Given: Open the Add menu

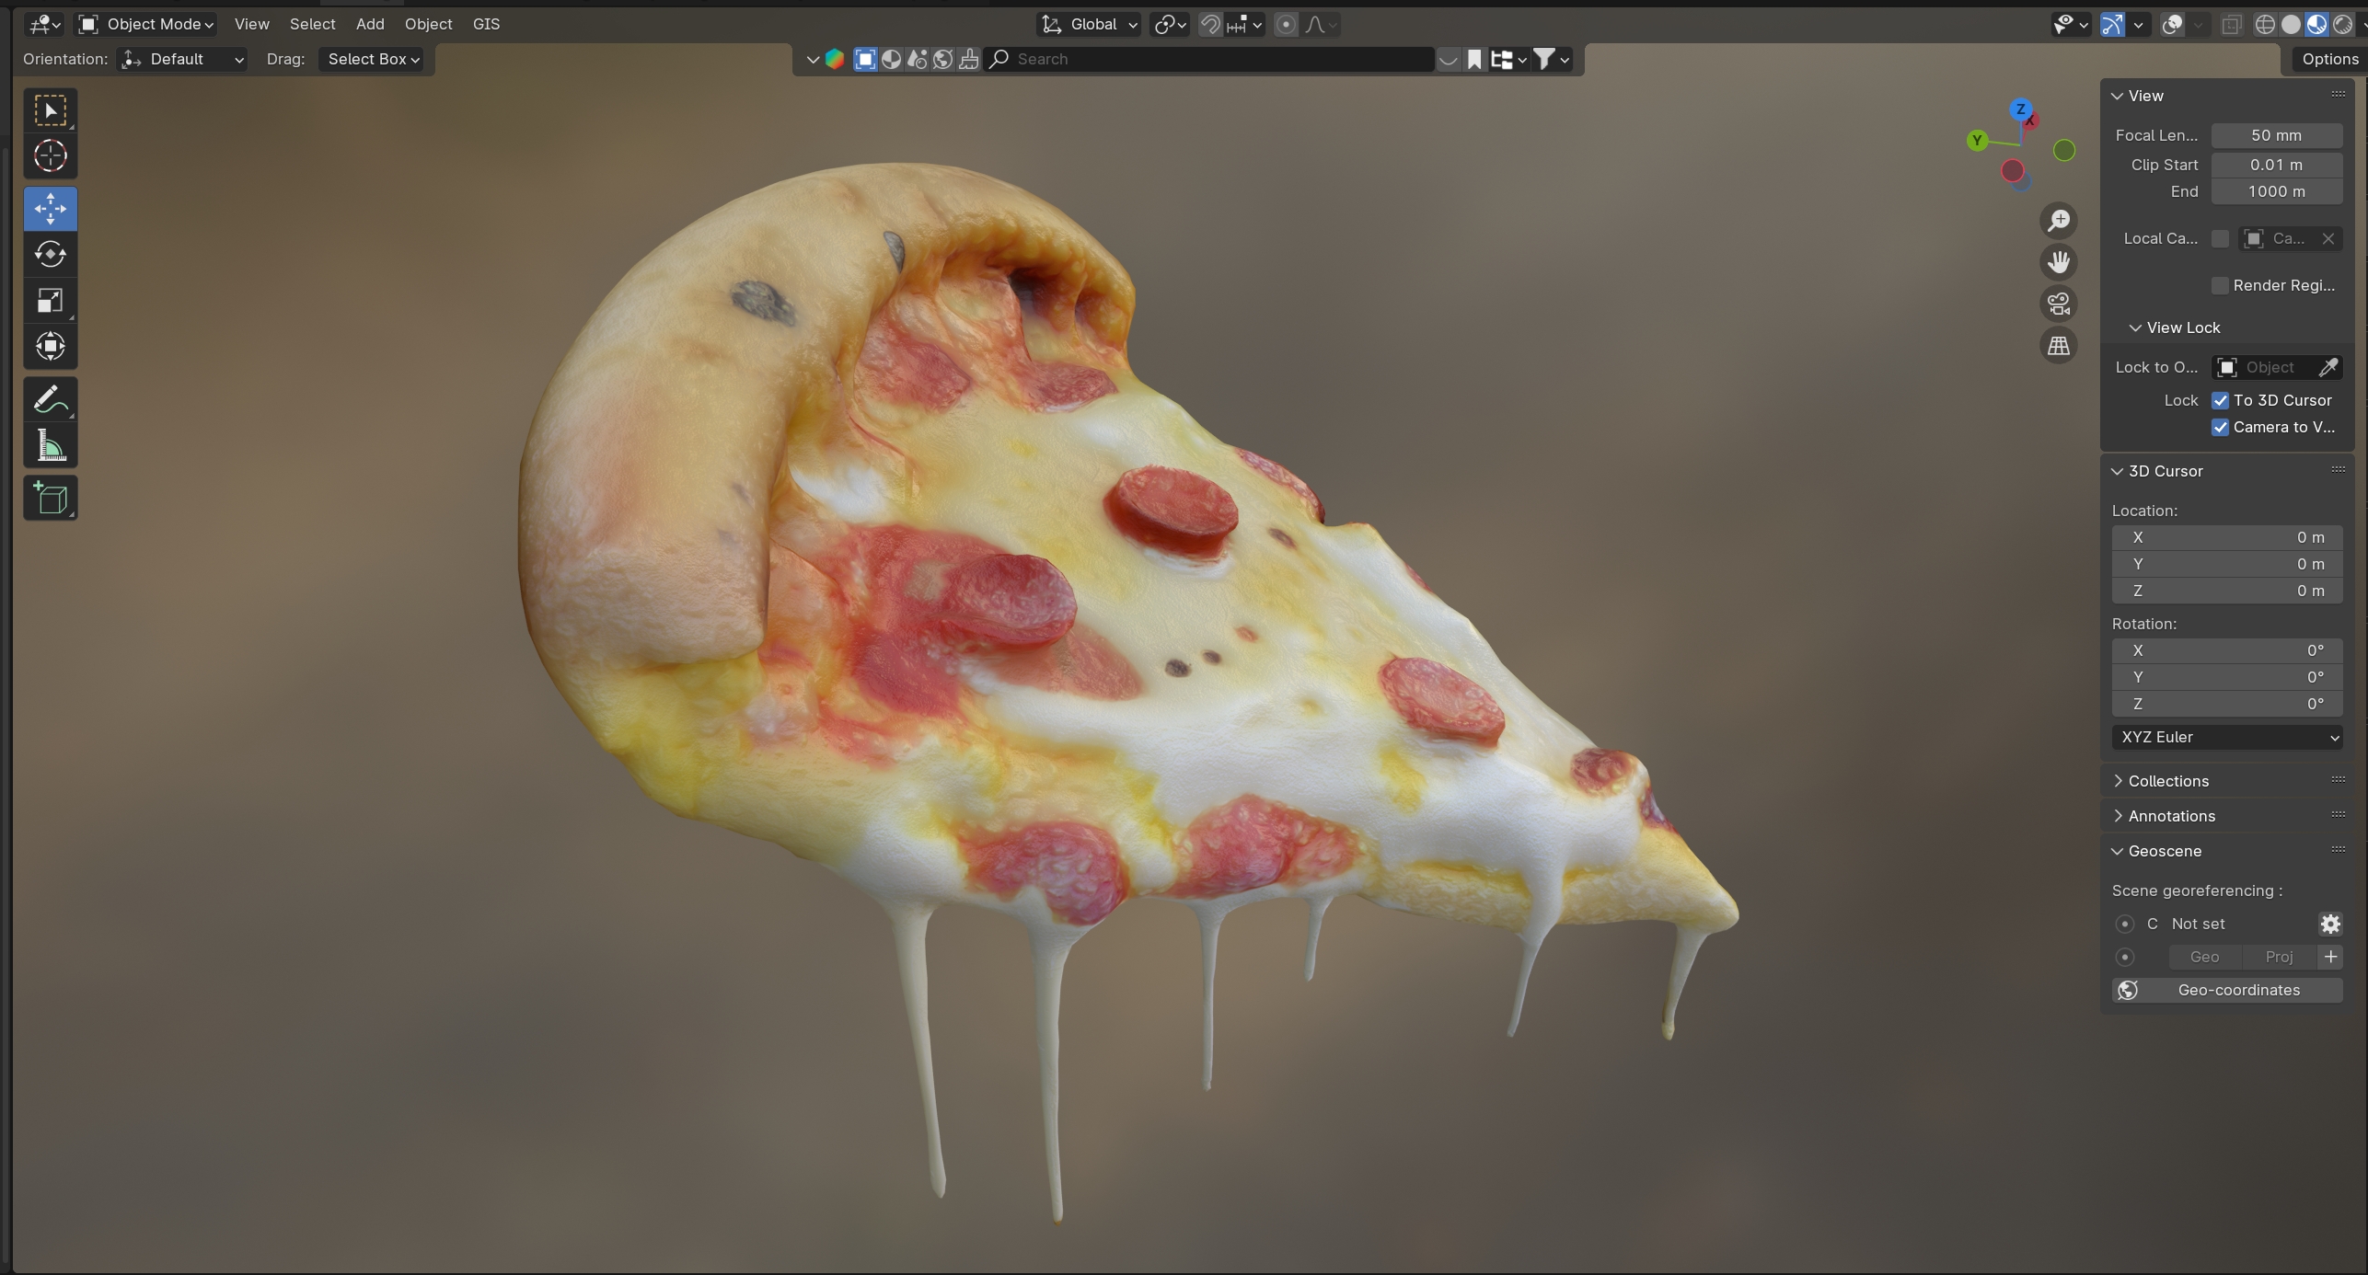Looking at the screenshot, I should coord(370,24).
